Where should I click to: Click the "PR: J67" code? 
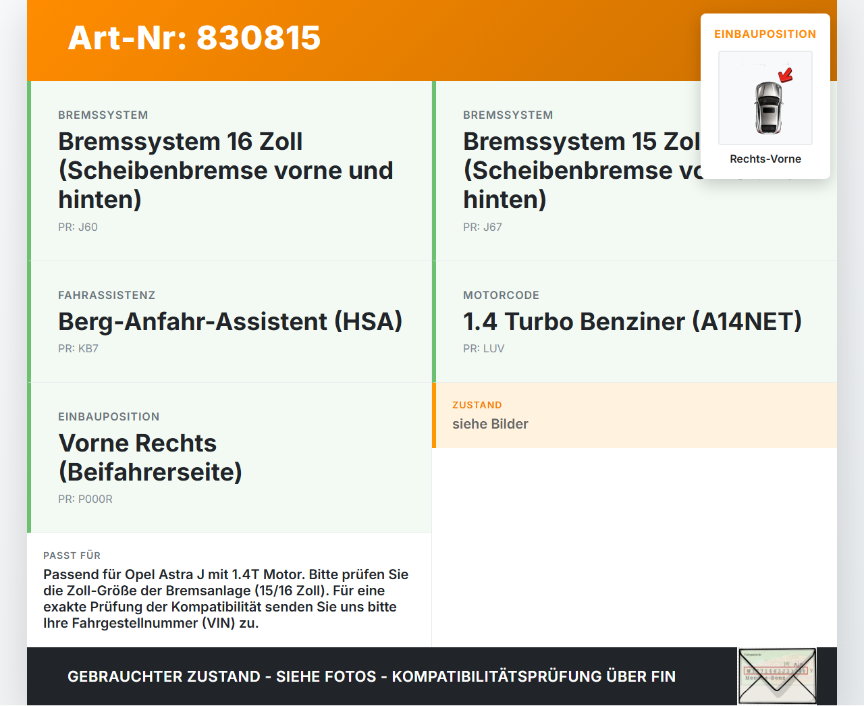(483, 227)
